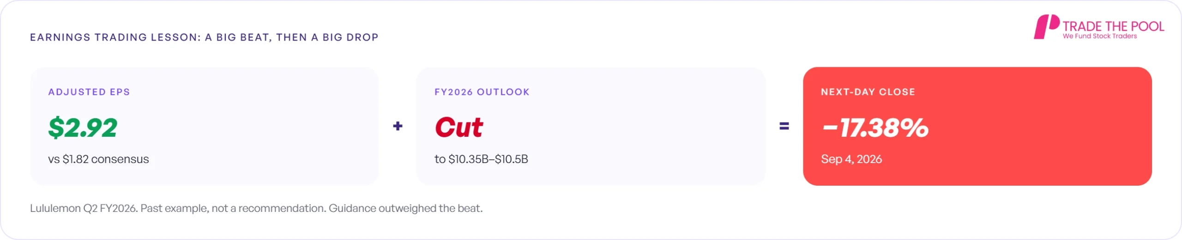This screenshot has width=1182, height=240.
Task: Click the Lululemon Q2 FY2026 footnote
Action: [256, 208]
